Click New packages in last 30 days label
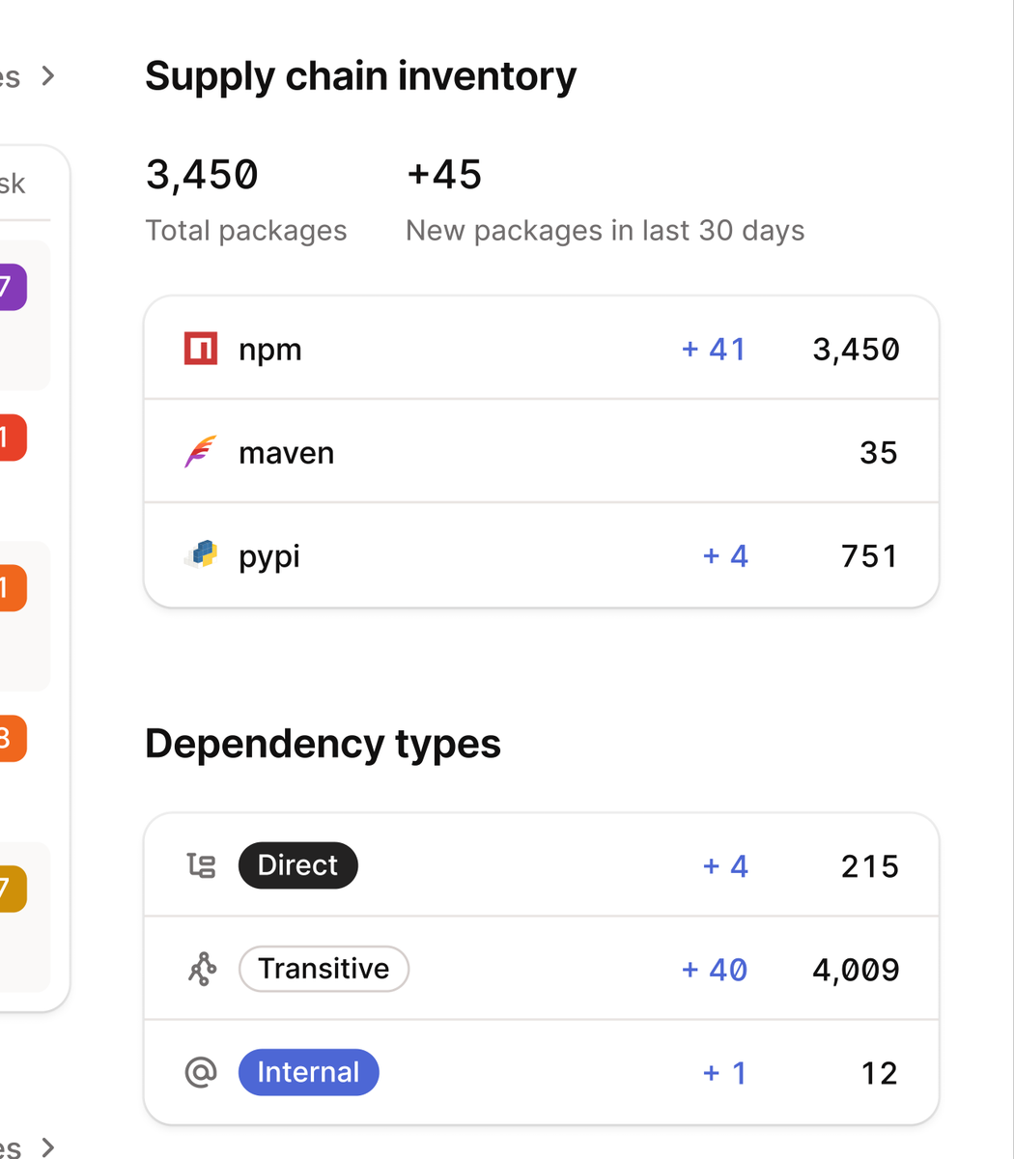Screen dimensions: 1014x1159 coord(606,231)
